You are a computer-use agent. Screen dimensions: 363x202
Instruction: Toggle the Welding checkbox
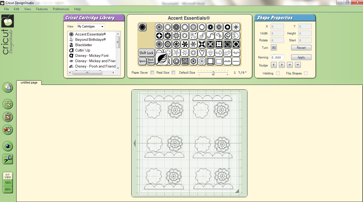[x=278, y=73]
